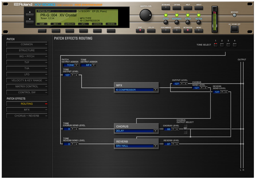Click the Message indicator light
Screen dimensions: 257x182
pos(234,15)
